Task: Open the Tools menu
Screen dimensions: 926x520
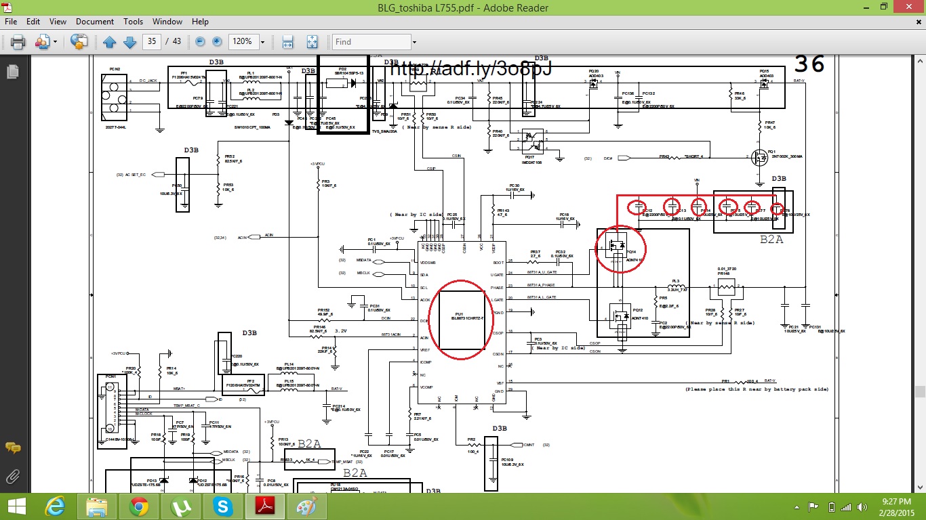Action: [133, 22]
